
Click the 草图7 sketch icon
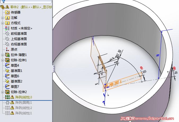(x=7, y=87)
